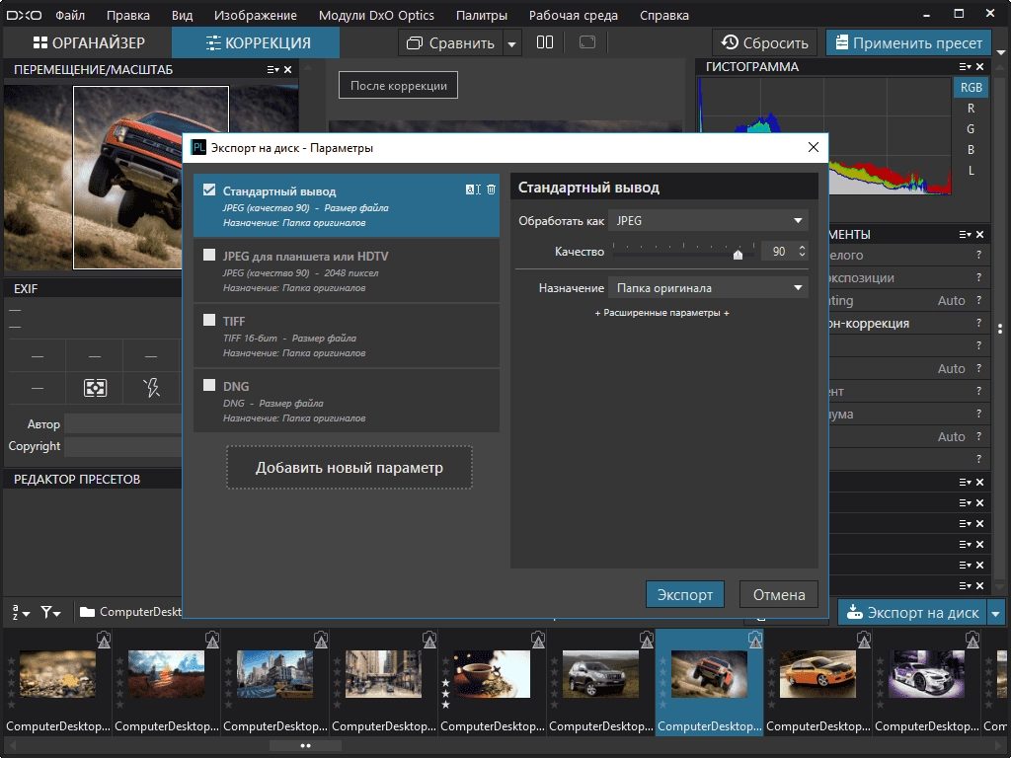Click the vertical dots handle on right edge
The height and width of the screenshot is (758, 1011).
tap(1000, 329)
